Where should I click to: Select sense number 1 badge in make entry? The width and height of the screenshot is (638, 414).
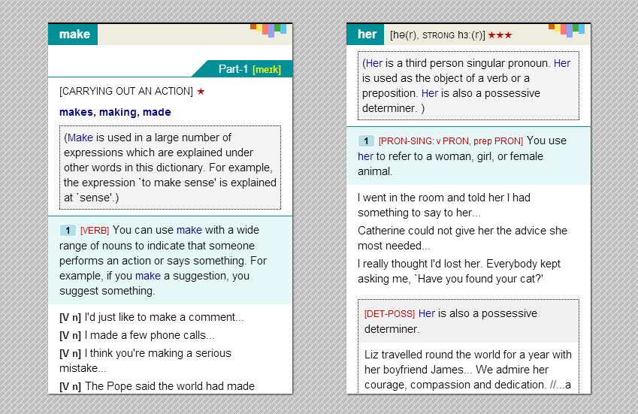pos(68,231)
